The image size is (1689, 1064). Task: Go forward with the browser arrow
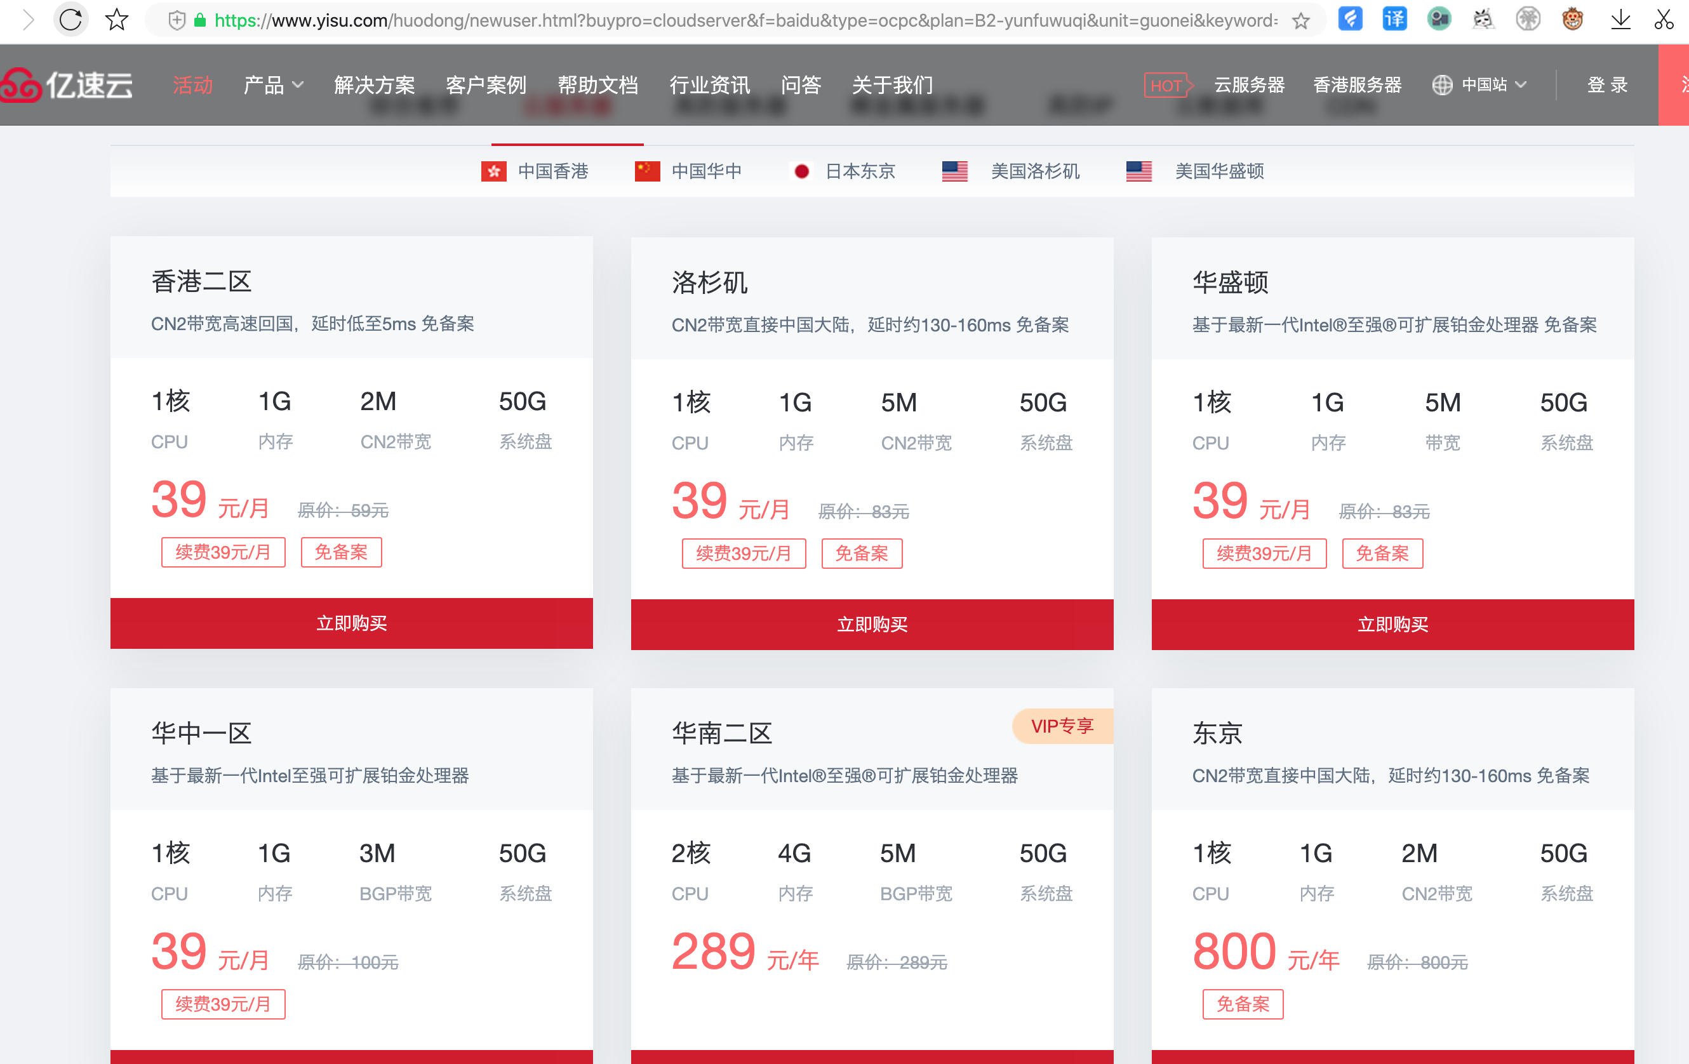[28, 20]
